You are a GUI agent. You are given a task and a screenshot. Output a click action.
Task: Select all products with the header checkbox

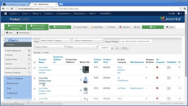tap(35, 62)
